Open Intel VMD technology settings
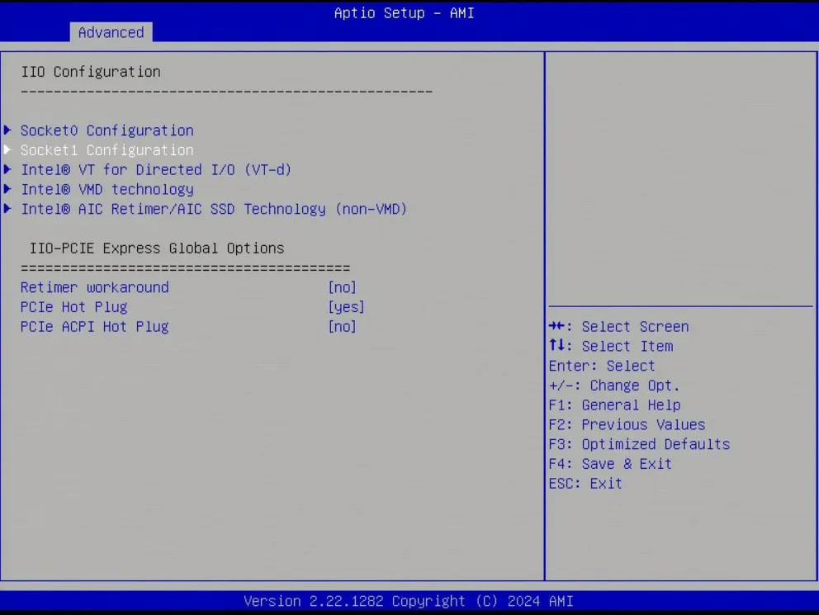819x615 pixels. (107, 189)
